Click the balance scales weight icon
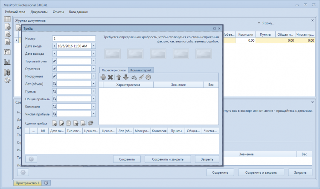 [134, 77]
